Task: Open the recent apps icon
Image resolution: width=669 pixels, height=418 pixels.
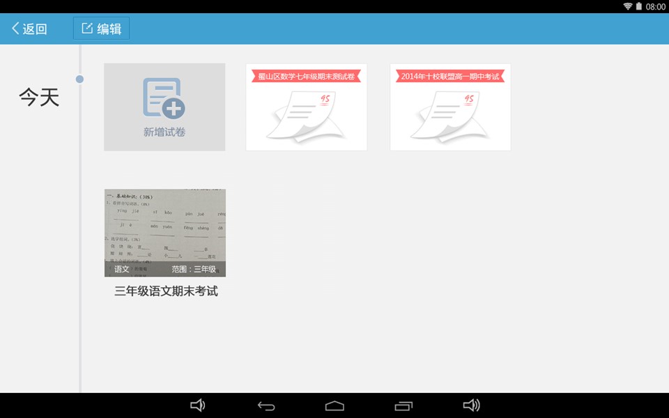Action: (403, 405)
